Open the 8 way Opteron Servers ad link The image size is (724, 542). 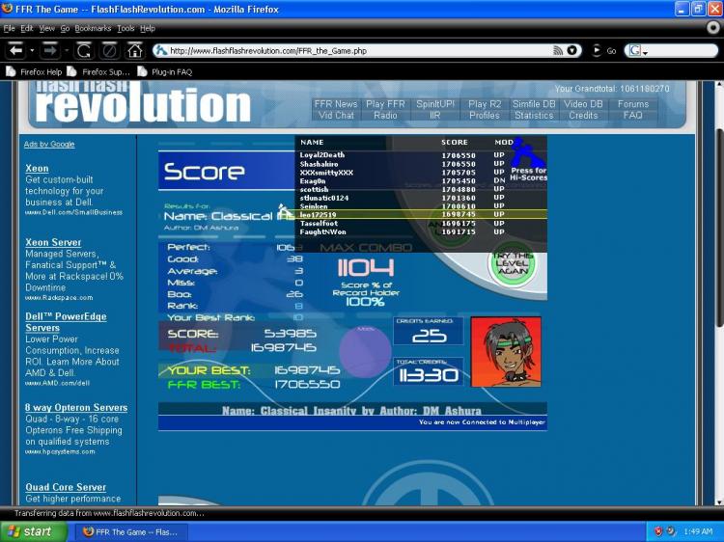[76, 407]
